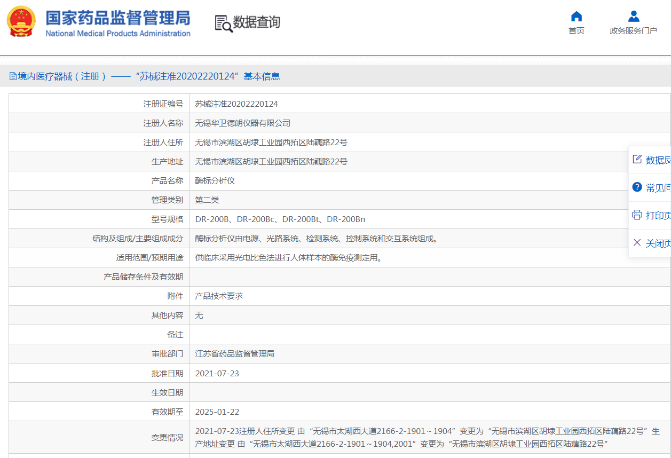Select the address in the 注册人住所 row

click(271, 143)
